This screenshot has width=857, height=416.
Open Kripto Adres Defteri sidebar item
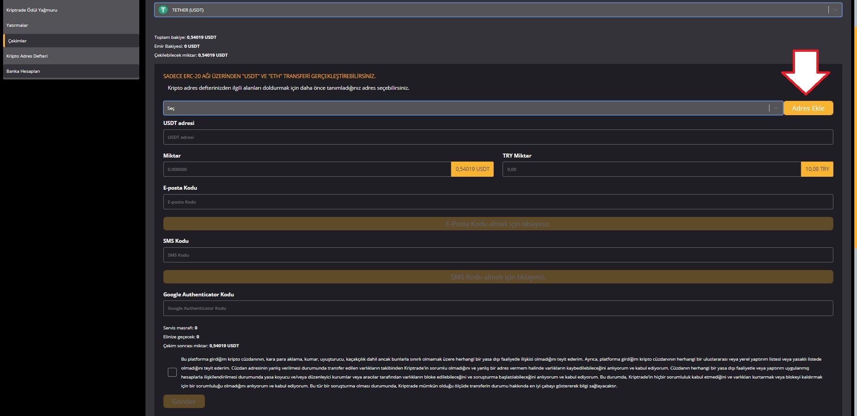27,56
